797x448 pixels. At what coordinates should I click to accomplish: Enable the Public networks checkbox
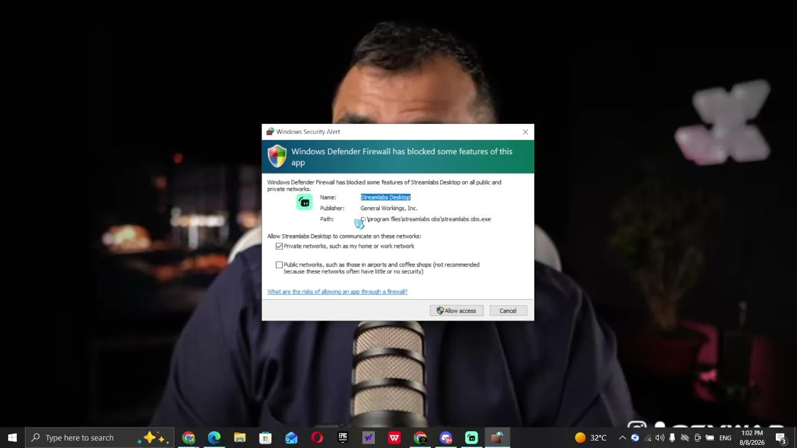click(x=279, y=265)
